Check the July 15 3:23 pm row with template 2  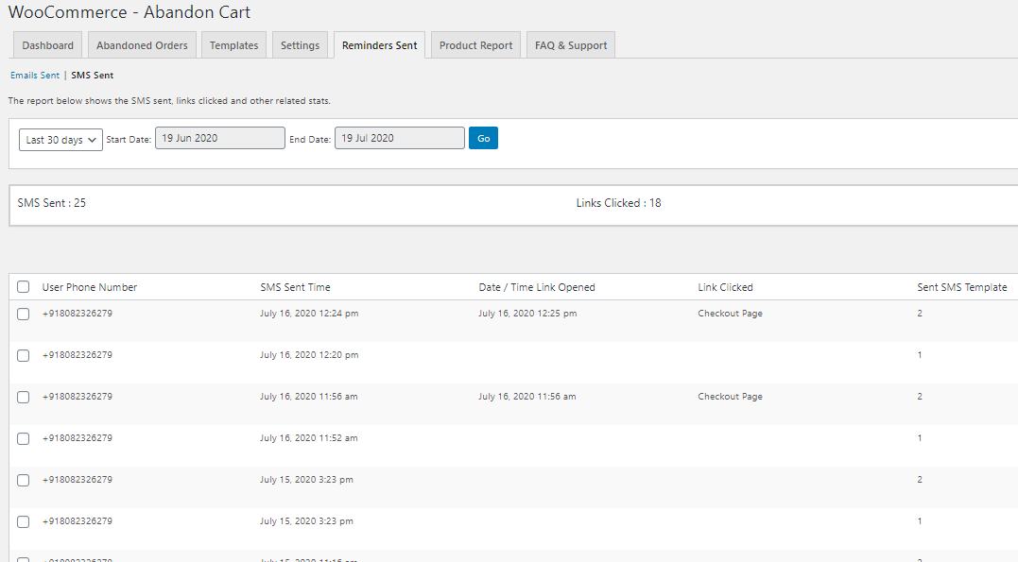coord(24,480)
